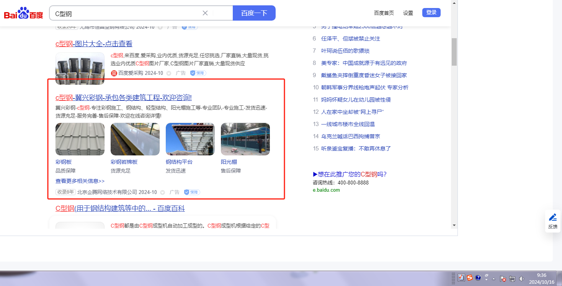Viewport: 562px width, 286px height.
Task: Click the Action Center flag icon
Action: click(503, 278)
